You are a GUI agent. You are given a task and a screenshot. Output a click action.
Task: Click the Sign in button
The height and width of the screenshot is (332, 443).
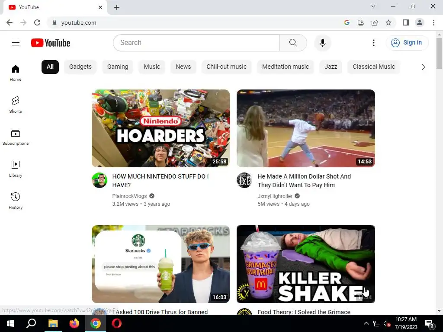point(407,43)
